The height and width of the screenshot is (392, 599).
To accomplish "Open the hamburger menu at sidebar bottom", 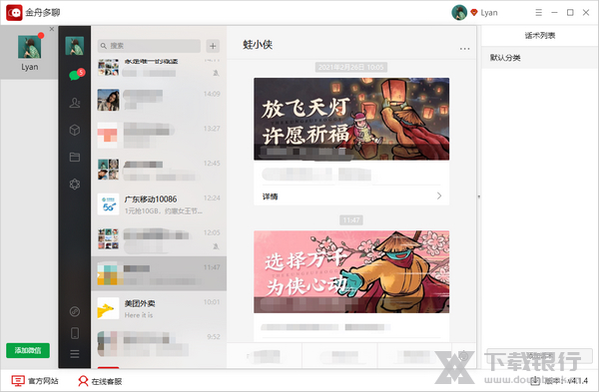I will 75,354.
